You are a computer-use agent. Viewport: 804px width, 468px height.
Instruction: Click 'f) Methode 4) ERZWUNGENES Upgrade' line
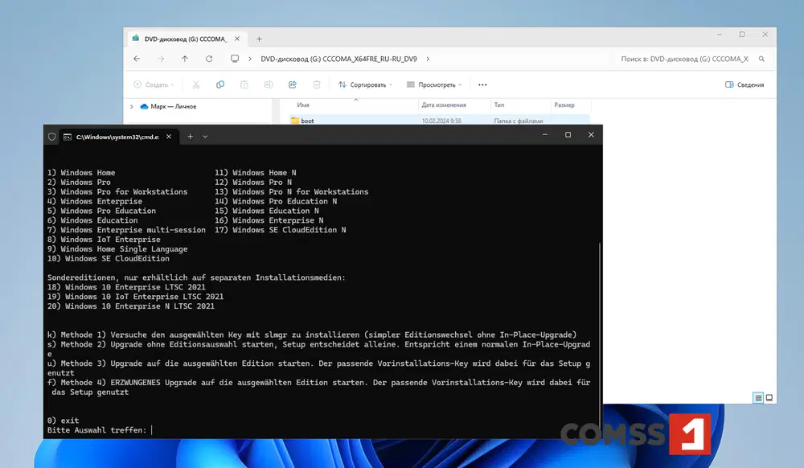click(x=318, y=387)
